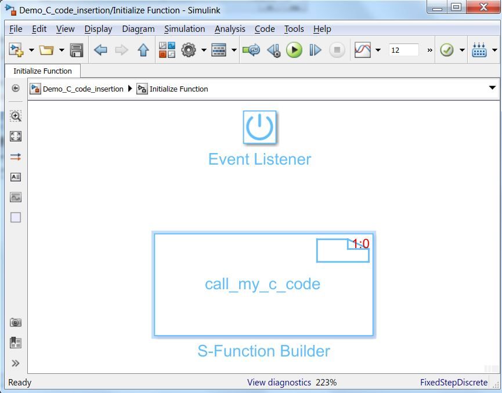Open the Simulation Data Inspector icon
Image resolution: width=502 pixels, height=393 pixels.
(x=363, y=50)
